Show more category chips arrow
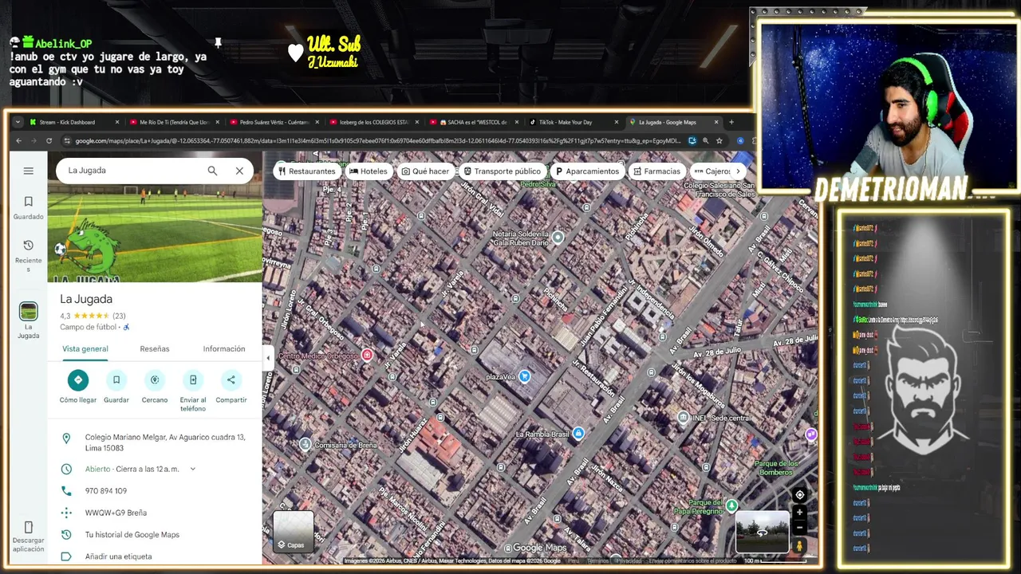Screen dimensions: 1021x574 (x=738, y=171)
